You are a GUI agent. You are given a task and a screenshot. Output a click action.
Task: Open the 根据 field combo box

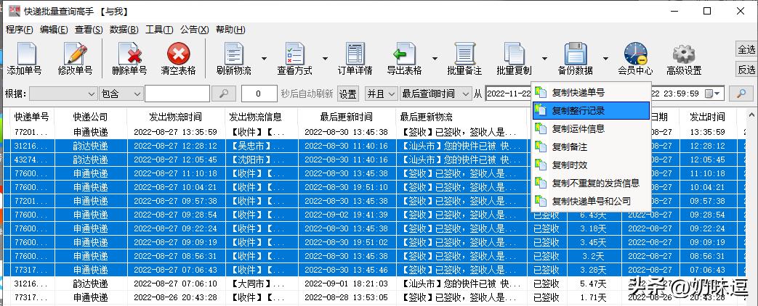coord(63,94)
